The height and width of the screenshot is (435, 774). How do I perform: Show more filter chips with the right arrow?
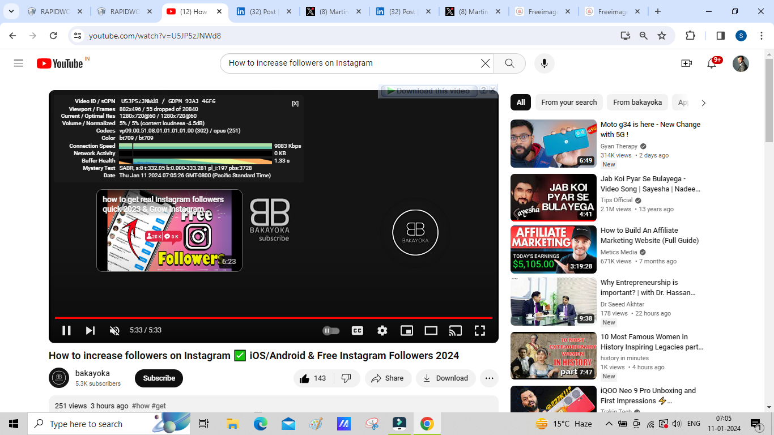[x=703, y=103]
